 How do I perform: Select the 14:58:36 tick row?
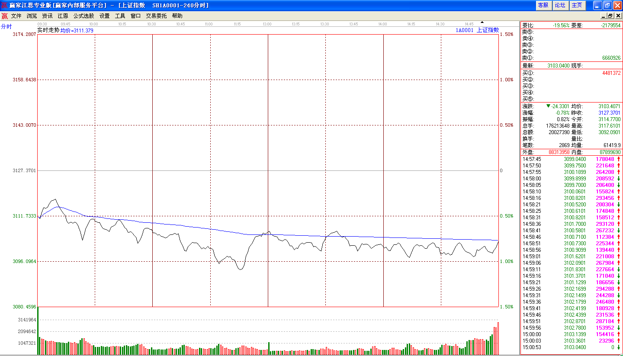point(572,224)
